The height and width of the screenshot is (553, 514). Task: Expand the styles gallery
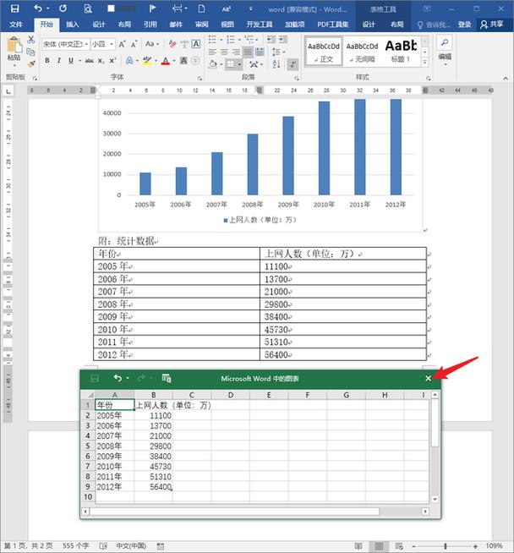click(424, 63)
